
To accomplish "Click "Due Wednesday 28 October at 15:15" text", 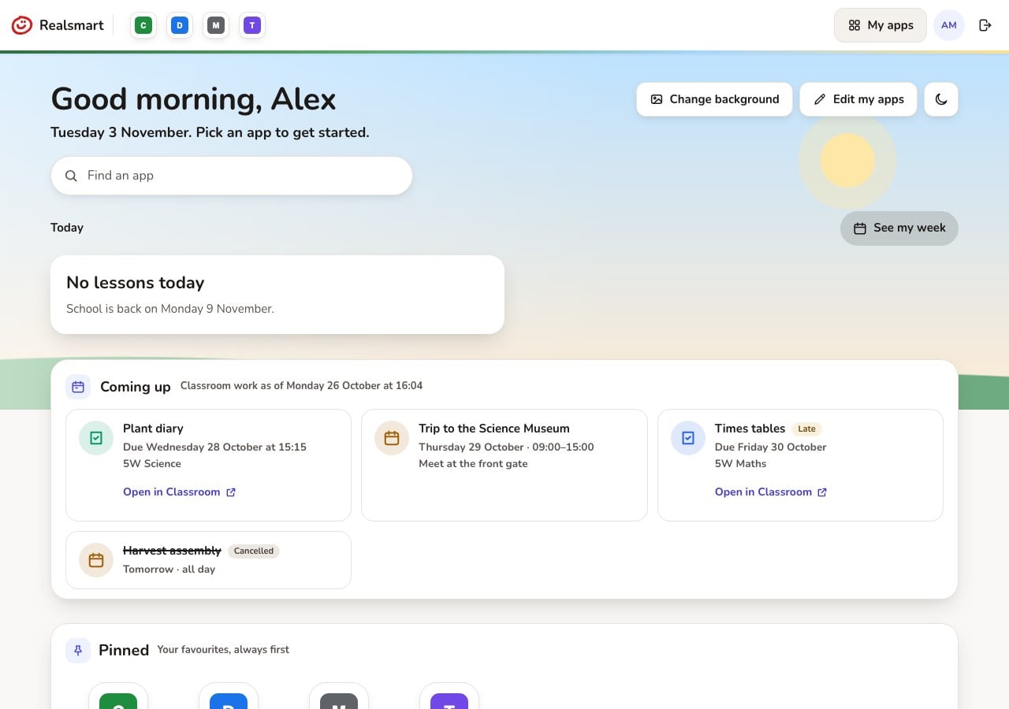I will [214, 447].
